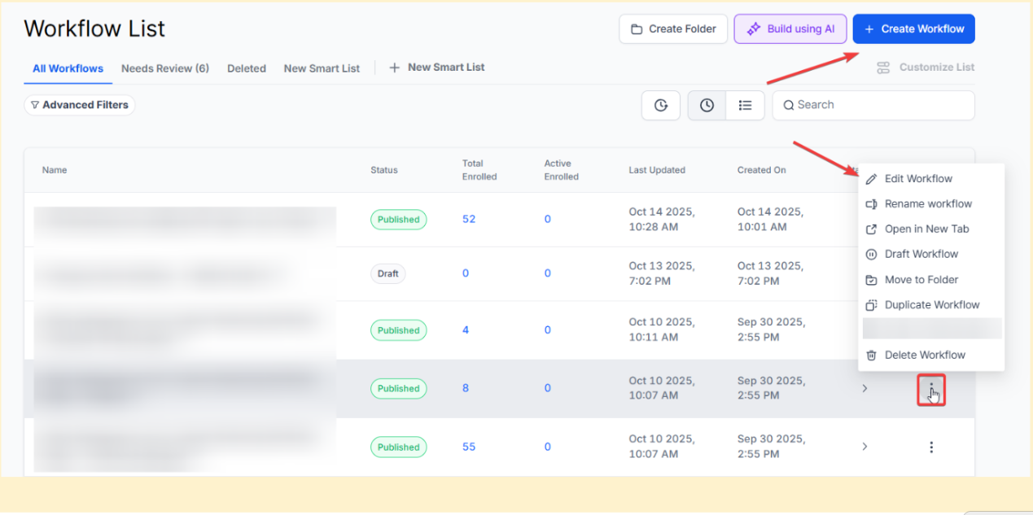Expand the highlighted row's chevron arrow
This screenshot has height=515, width=1033.
(864, 389)
